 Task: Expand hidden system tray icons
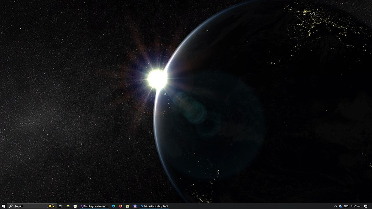click(x=336, y=206)
